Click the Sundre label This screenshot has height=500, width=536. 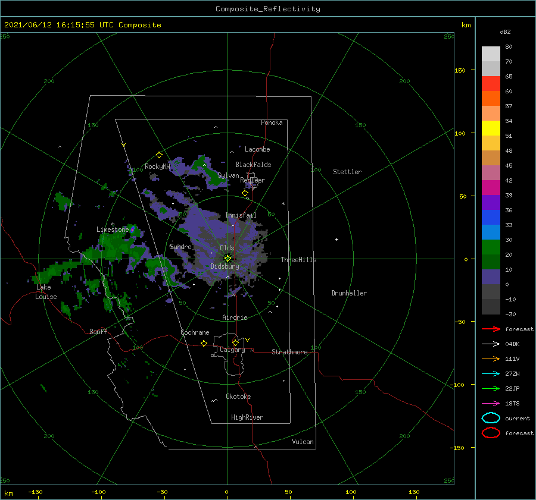(180, 246)
